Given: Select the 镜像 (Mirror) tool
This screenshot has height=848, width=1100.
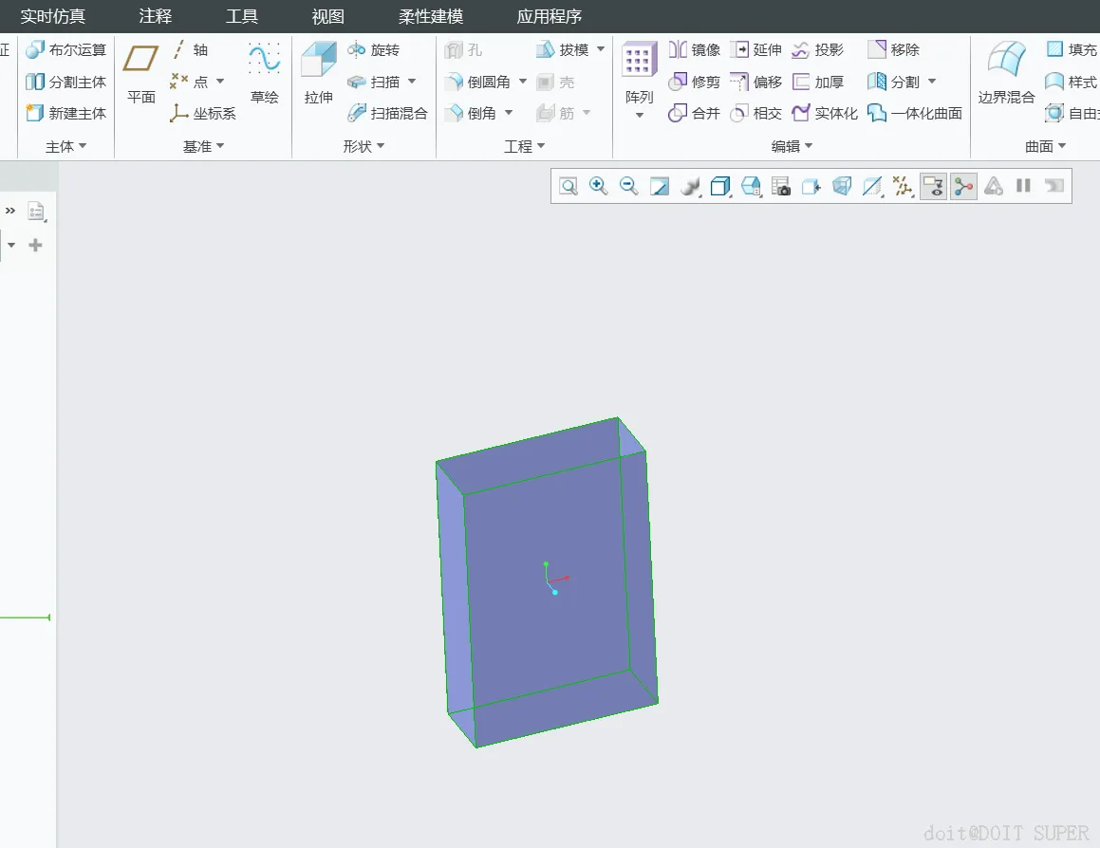Looking at the screenshot, I should [695, 50].
